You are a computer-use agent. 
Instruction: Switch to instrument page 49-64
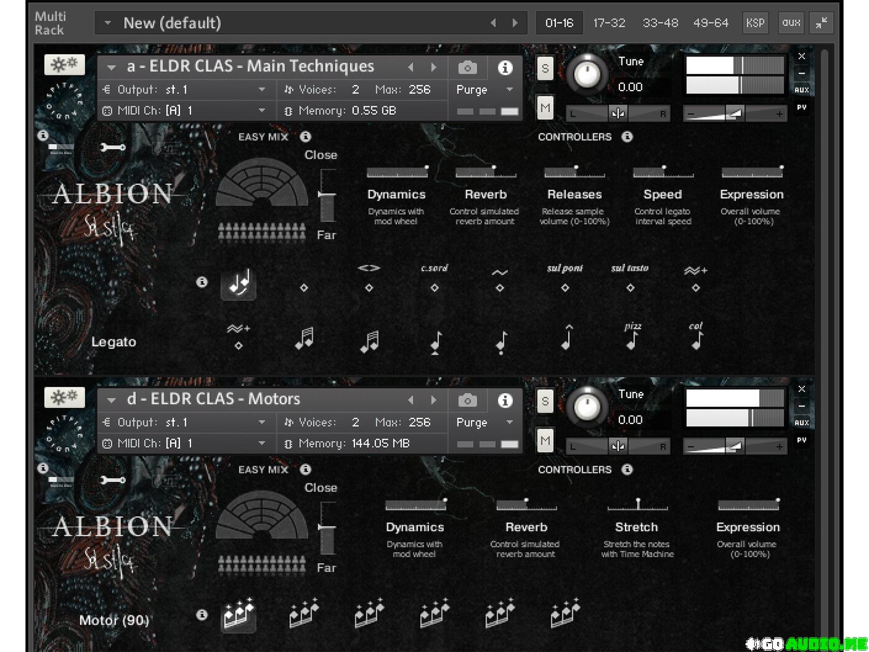pos(711,23)
